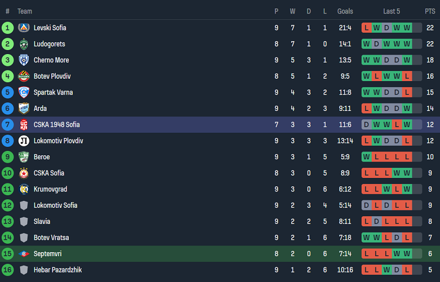Click the Cherno More club crest
440x282 pixels.
[24, 60]
